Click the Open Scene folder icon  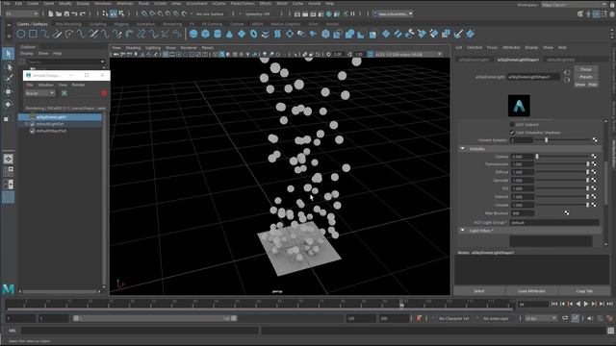click(x=59, y=13)
